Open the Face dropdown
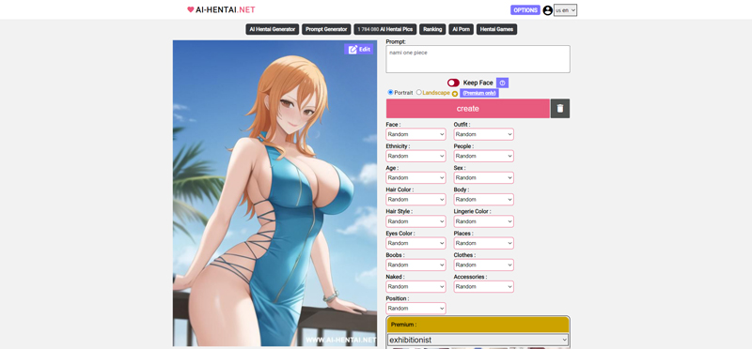 [415, 134]
